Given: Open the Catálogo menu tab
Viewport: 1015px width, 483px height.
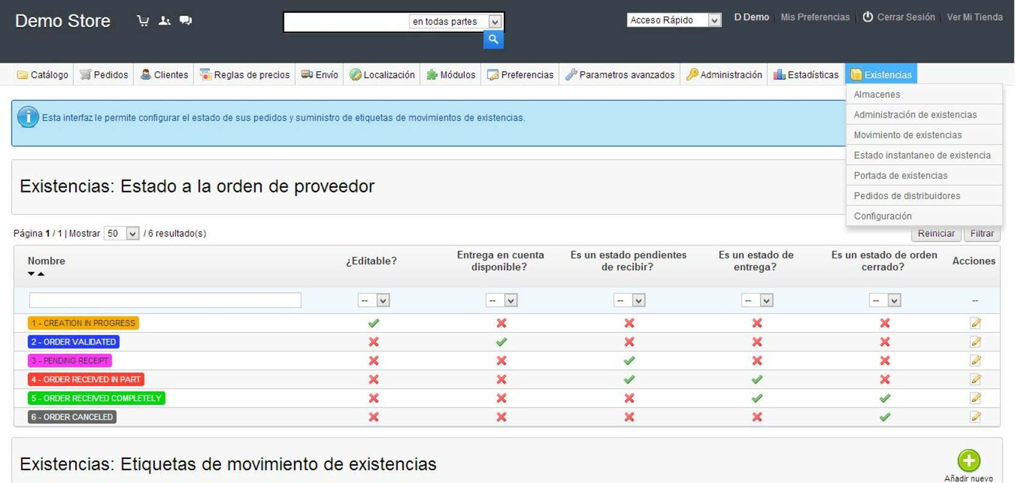Looking at the screenshot, I should pyautogui.click(x=42, y=75).
